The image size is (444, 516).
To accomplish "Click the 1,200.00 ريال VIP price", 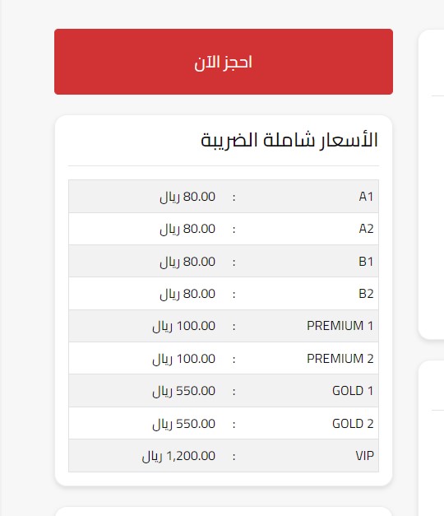I will tap(178, 456).
